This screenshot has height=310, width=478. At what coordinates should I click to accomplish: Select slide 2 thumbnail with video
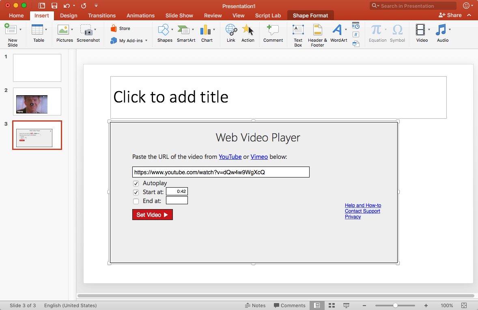[37, 101]
